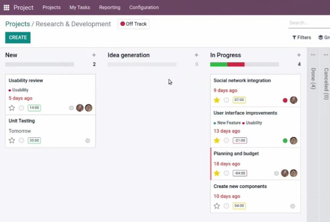Open the Configuration menu
Screen dimensions: 330x222
pos(144,8)
